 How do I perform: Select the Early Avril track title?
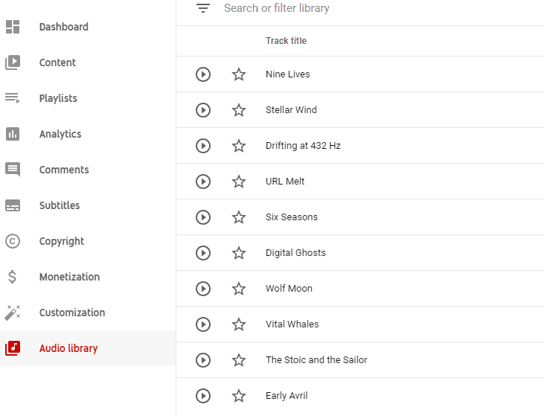pos(287,396)
